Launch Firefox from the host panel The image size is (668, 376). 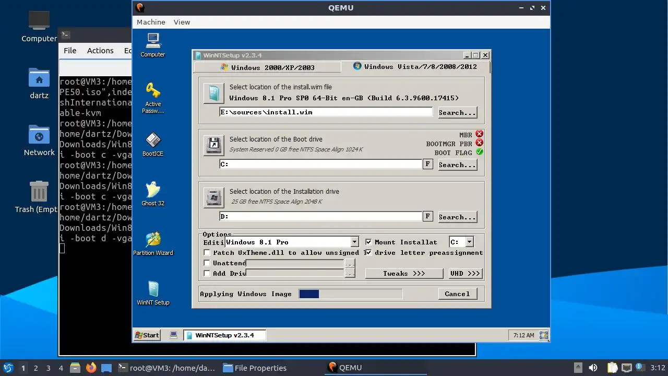(x=91, y=368)
